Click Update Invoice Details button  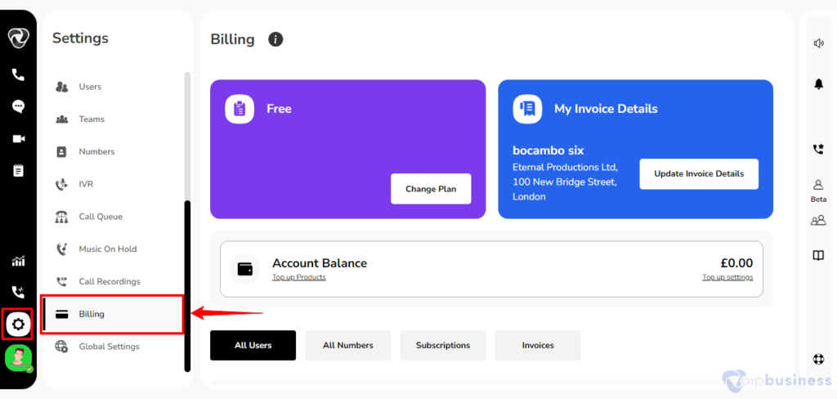click(699, 174)
